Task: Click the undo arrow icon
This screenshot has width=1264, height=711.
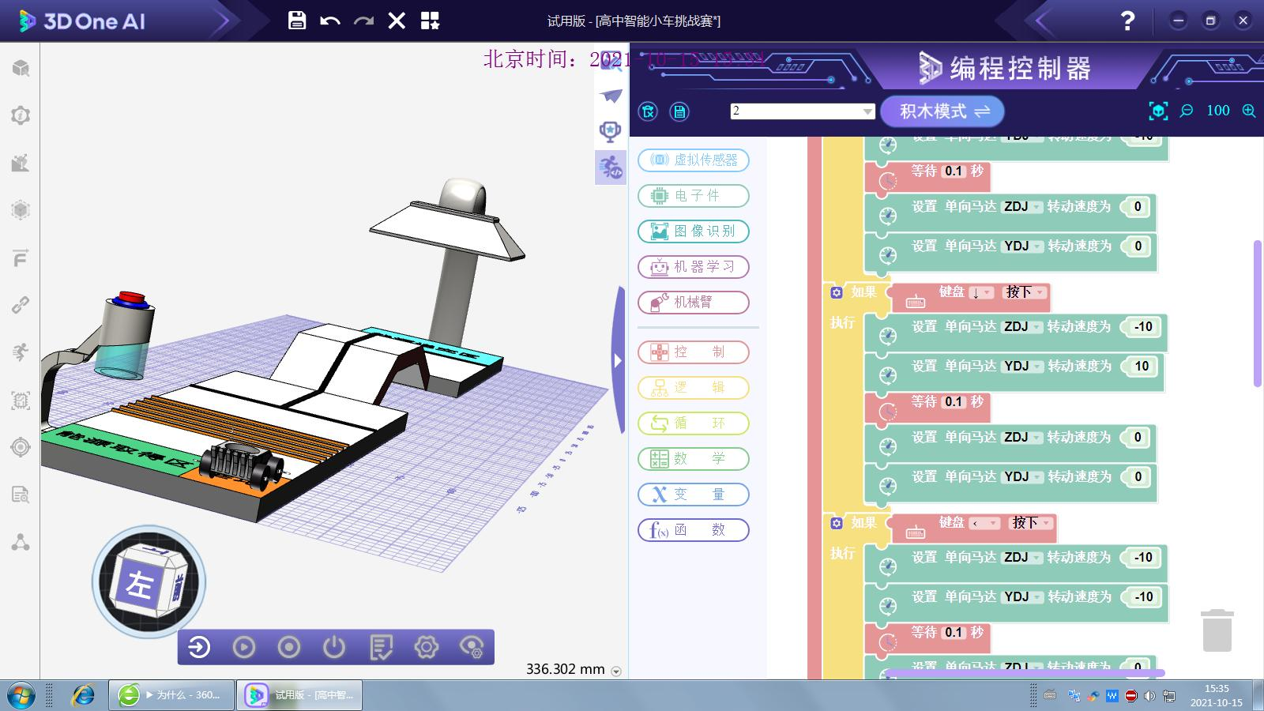Action: (x=330, y=21)
